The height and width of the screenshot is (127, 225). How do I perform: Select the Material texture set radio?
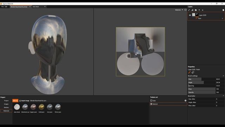(151, 104)
